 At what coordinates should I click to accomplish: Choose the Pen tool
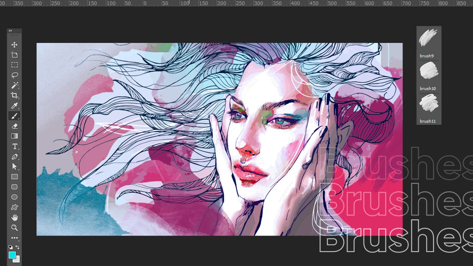(14, 157)
